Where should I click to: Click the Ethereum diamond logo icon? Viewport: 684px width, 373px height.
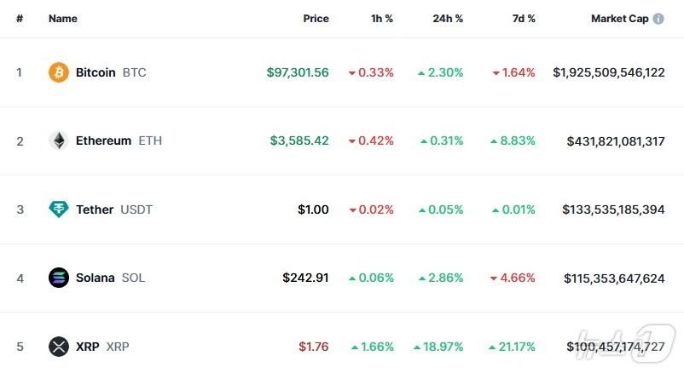(x=58, y=141)
